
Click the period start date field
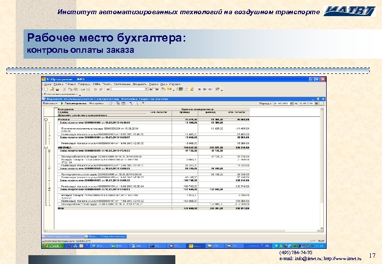point(282,104)
